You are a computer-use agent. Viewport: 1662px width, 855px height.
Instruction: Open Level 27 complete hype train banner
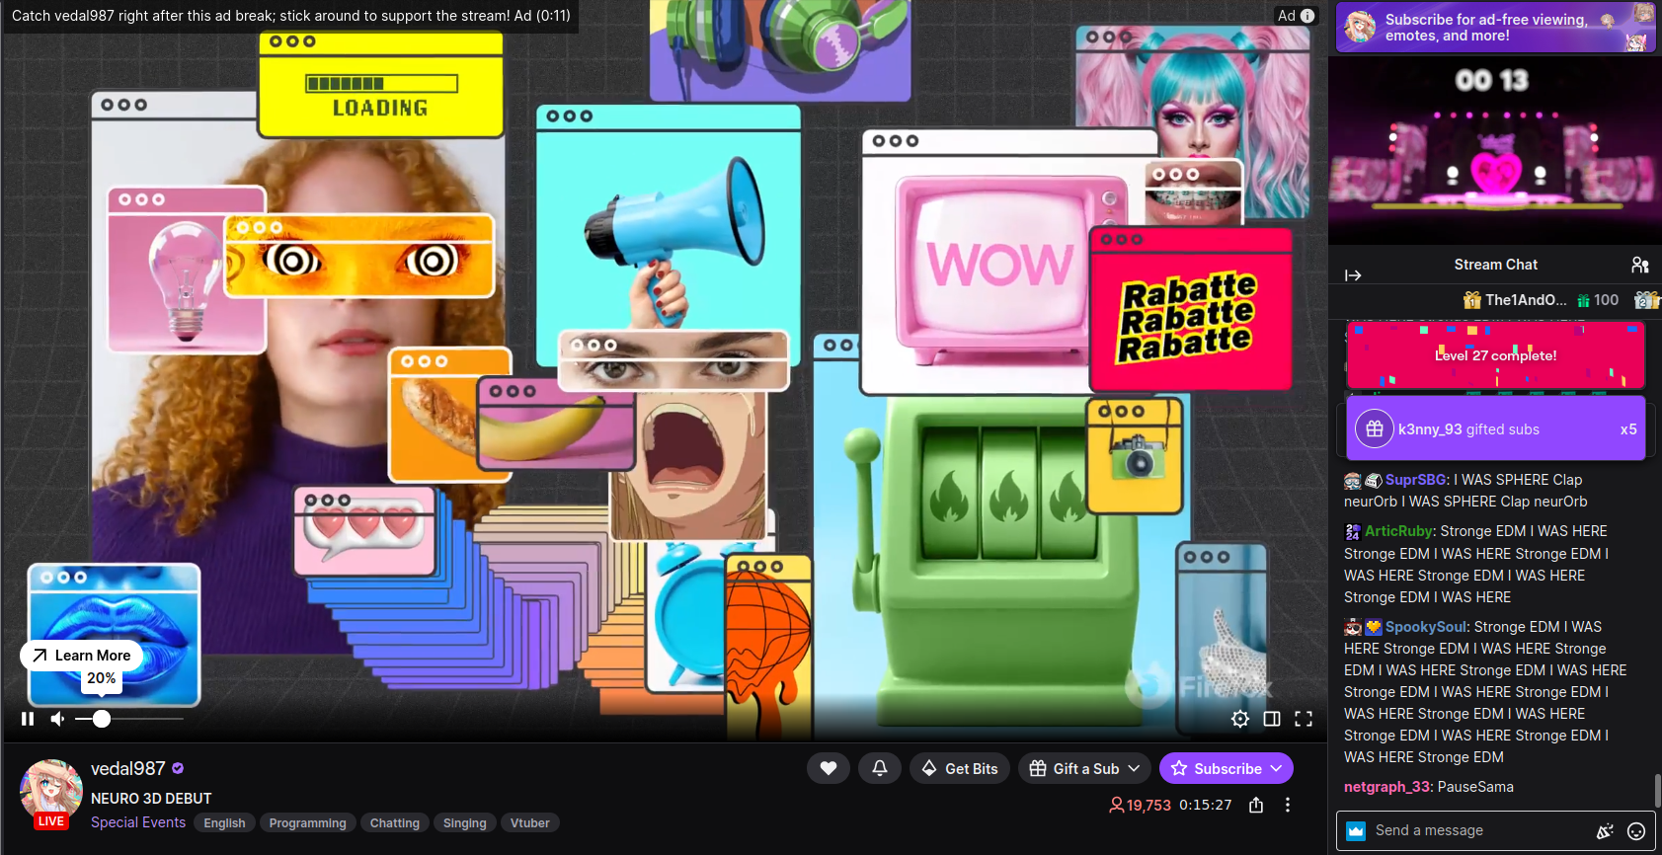pyautogui.click(x=1495, y=355)
